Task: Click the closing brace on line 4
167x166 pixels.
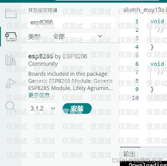Action: (x=152, y=47)
